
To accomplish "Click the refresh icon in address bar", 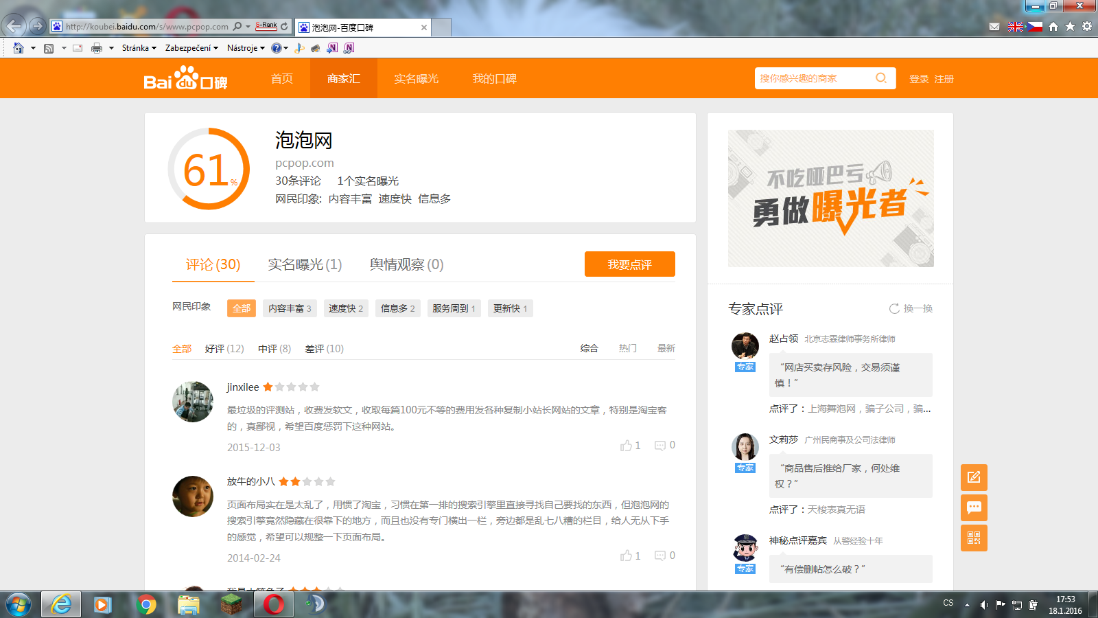I will 284,26.
